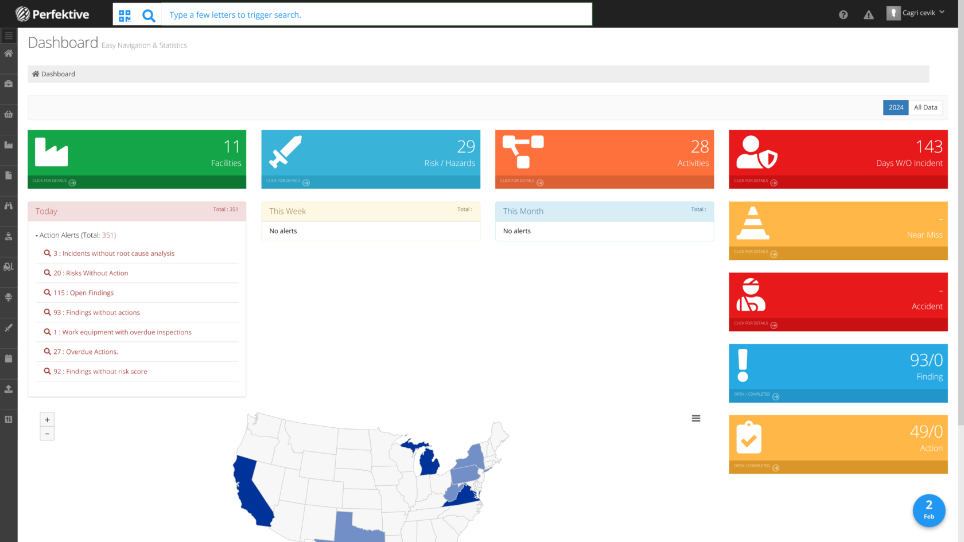Zoom out on the map
Viewport: 964px width, 542px height.
pos(47,434)
